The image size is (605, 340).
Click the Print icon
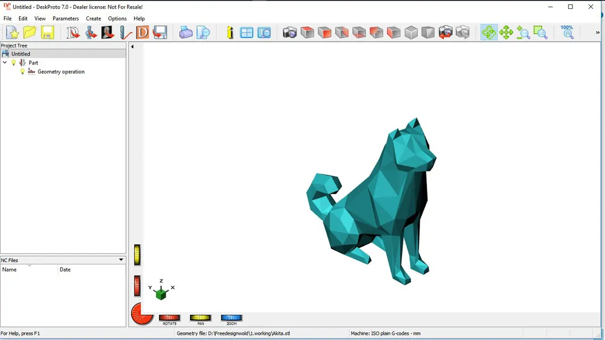[185, 32]
